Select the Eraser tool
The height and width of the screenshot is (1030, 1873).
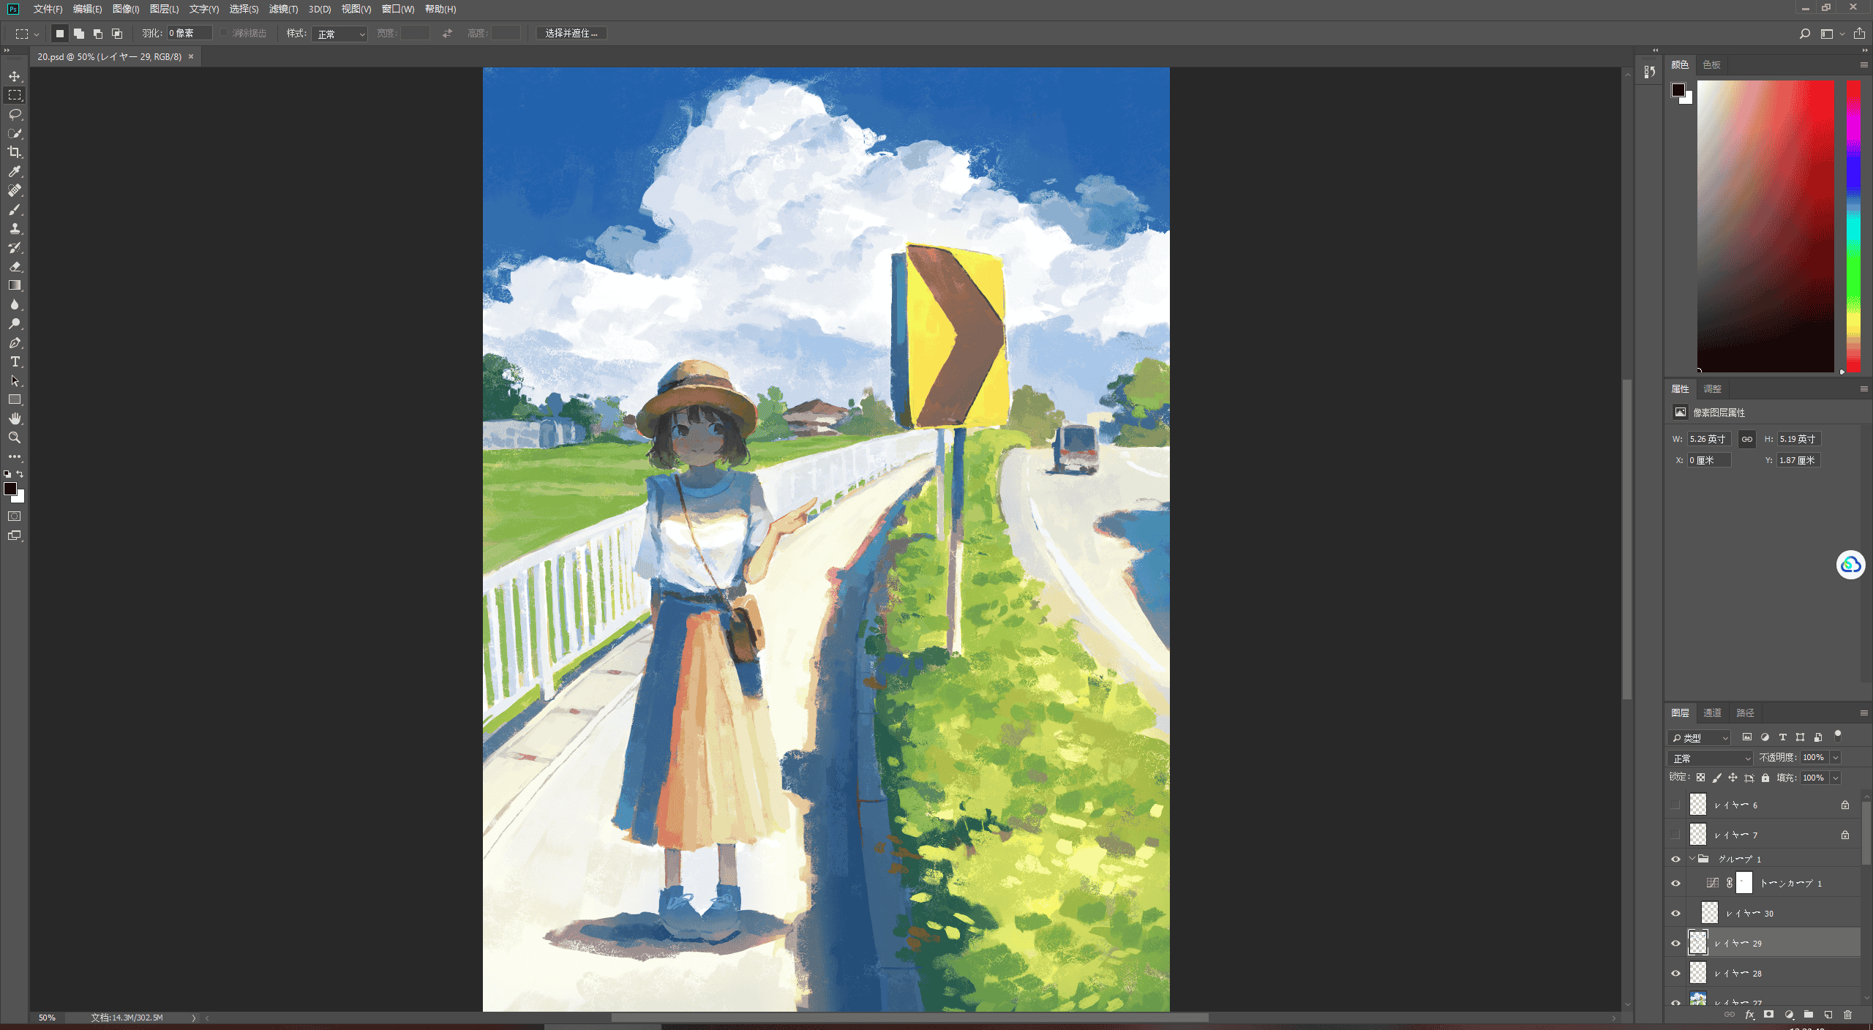click(15, 266)
